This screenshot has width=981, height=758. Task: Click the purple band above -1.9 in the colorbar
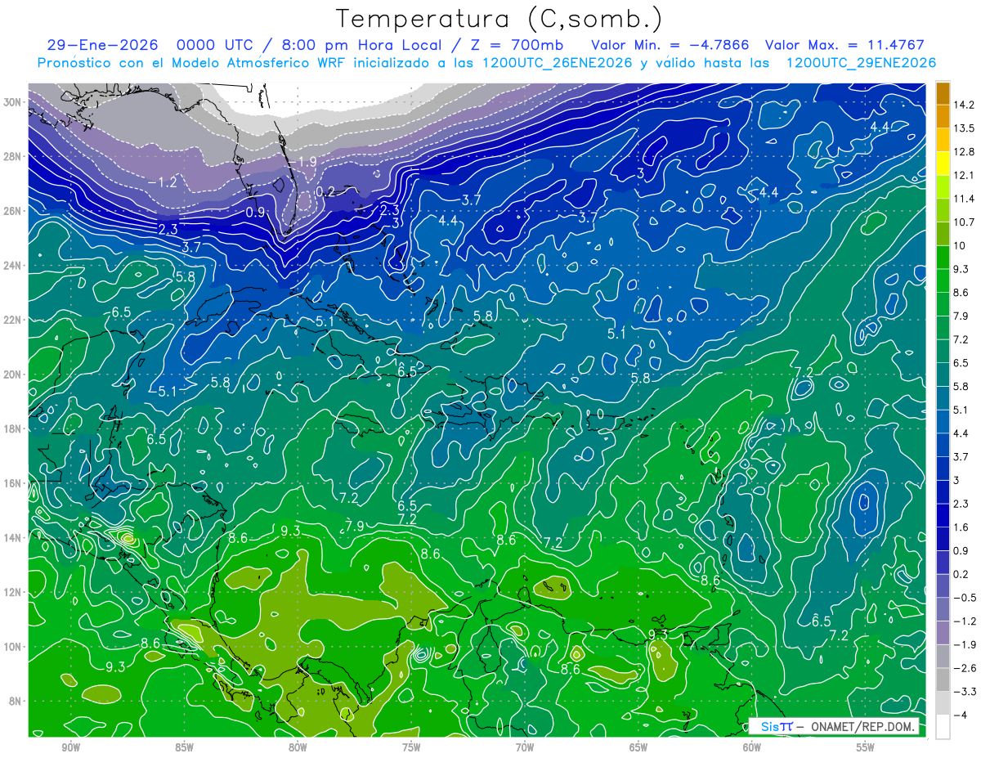coord(943,631)
